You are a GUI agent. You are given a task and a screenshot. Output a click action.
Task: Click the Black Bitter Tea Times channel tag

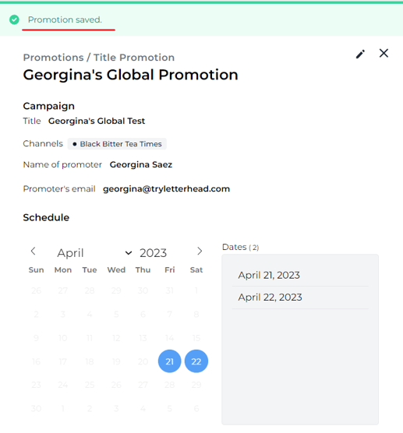(x=117, y=144)
